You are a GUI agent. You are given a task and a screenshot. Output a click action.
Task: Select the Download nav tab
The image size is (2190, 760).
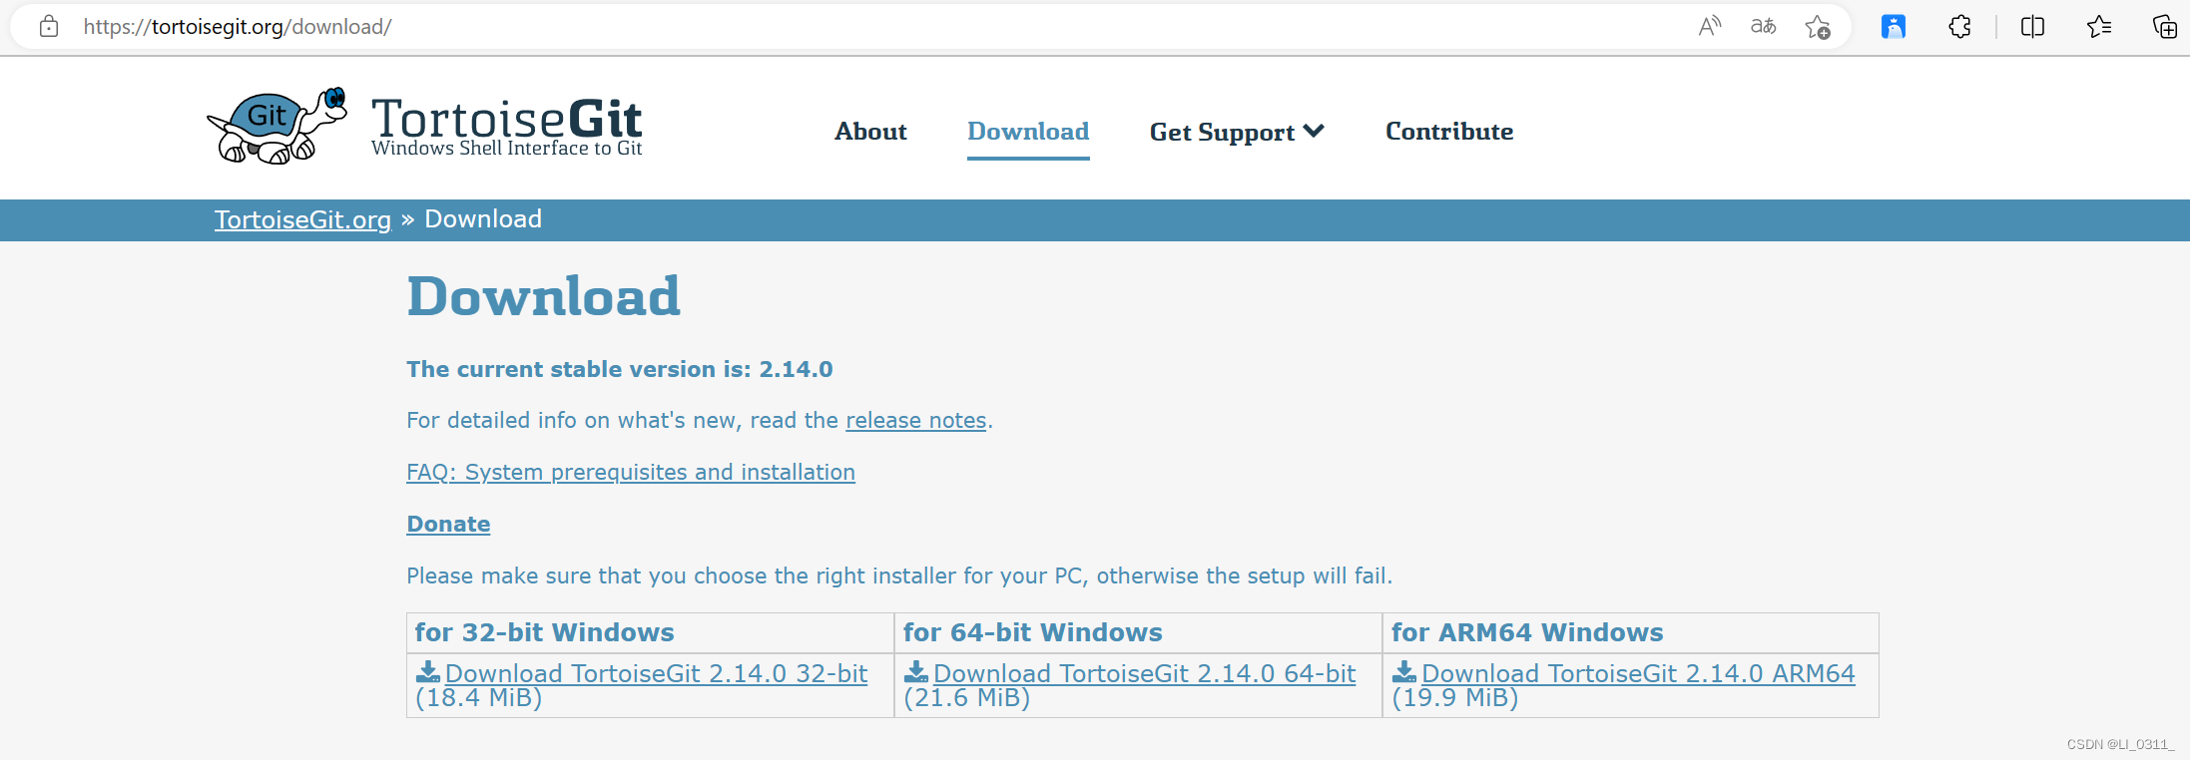1028,132
